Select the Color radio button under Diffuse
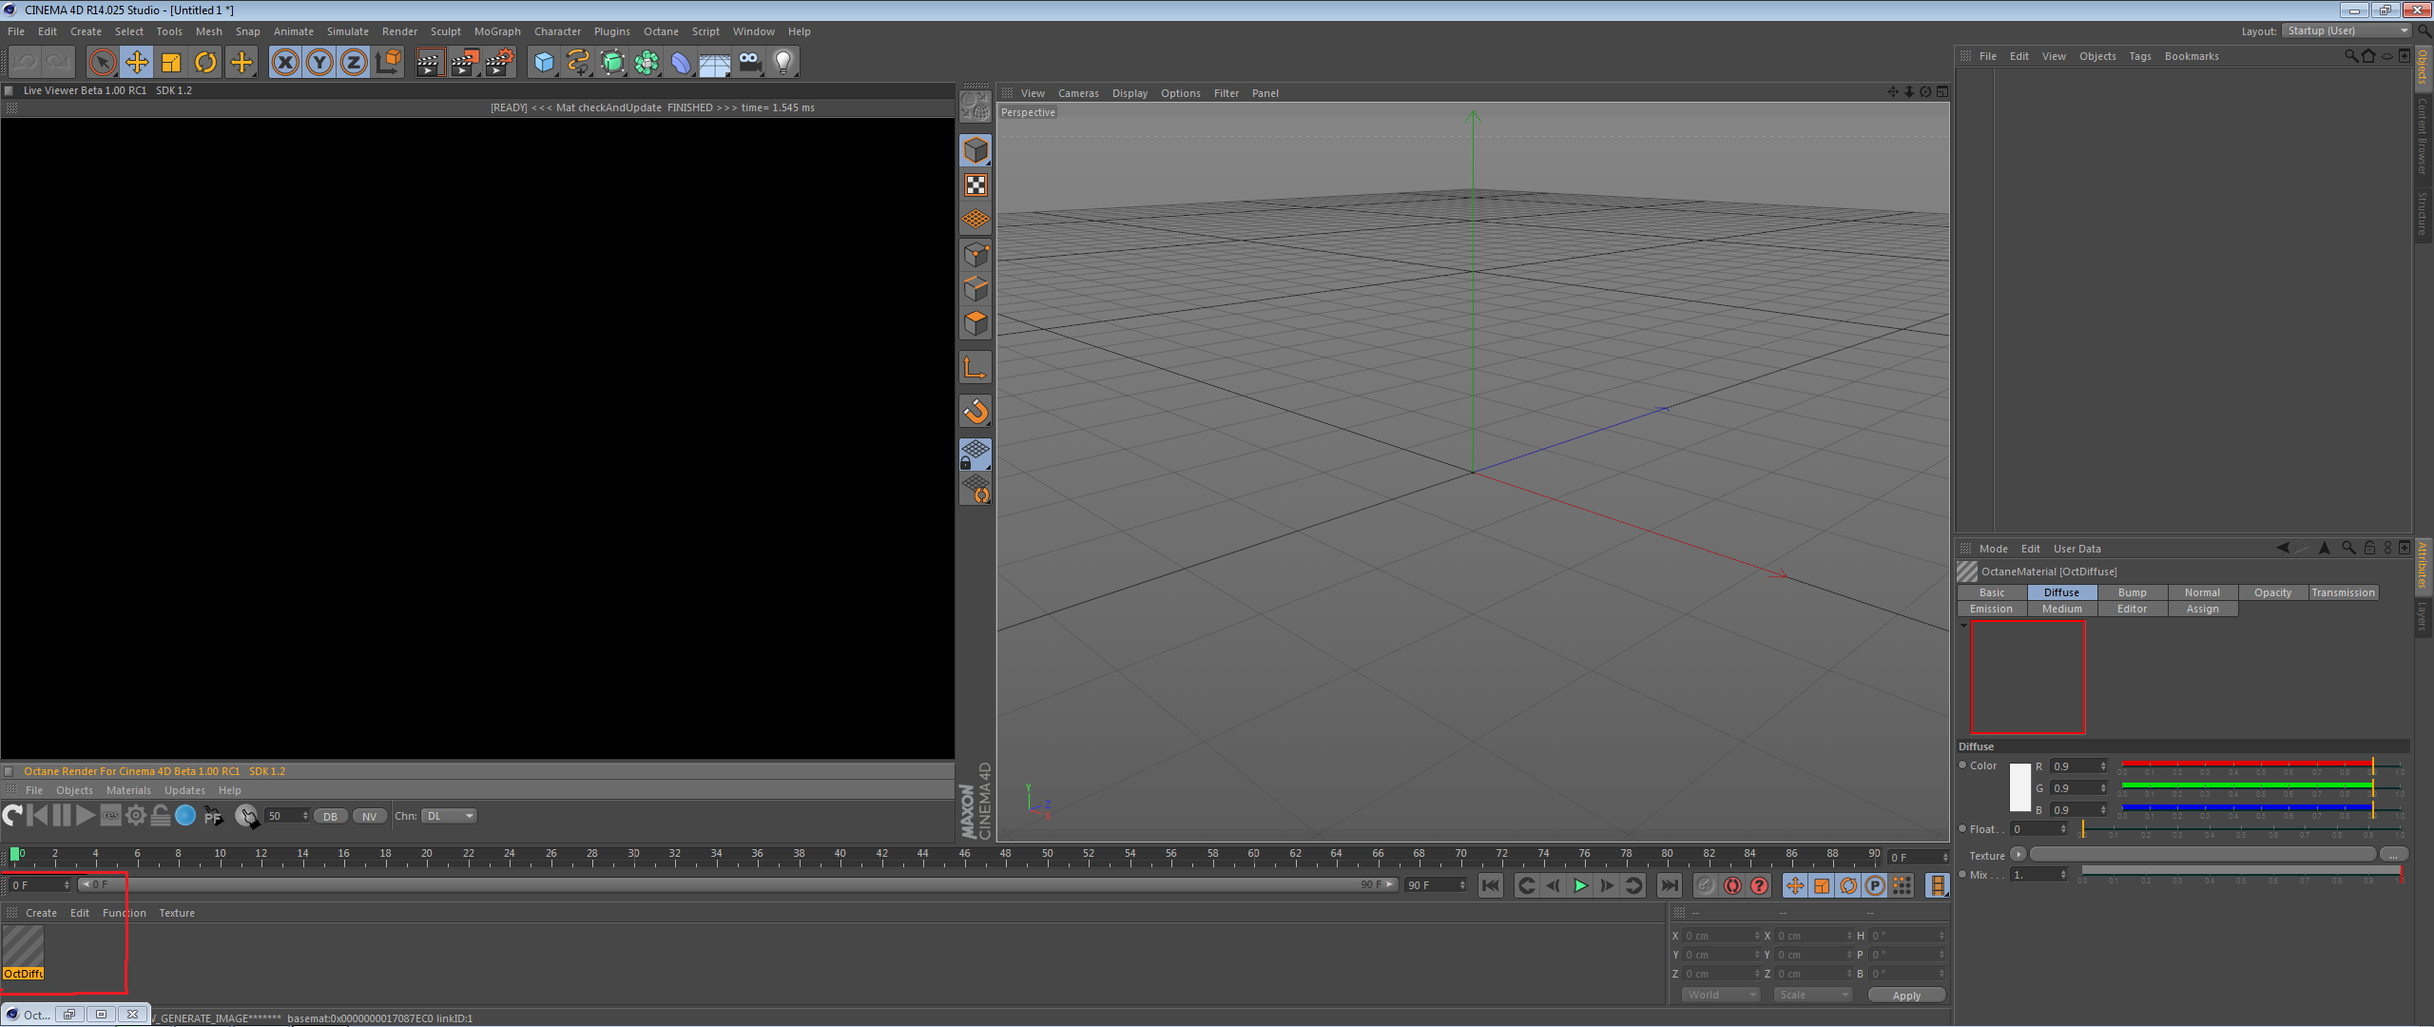 click(1962, 765)
